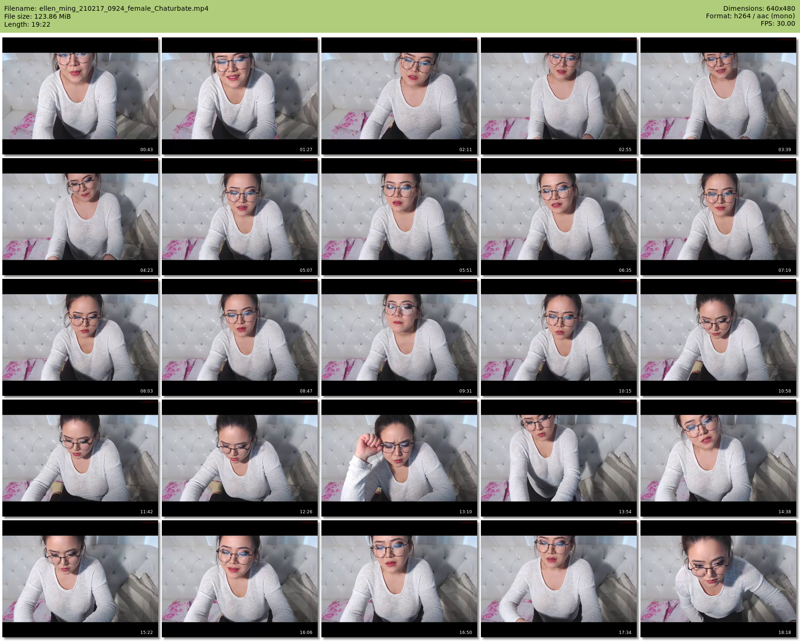The height and width of the screenshot is (641, 800).
Task: Click the frame marked 08:47
Action: [x=240, y=337]
